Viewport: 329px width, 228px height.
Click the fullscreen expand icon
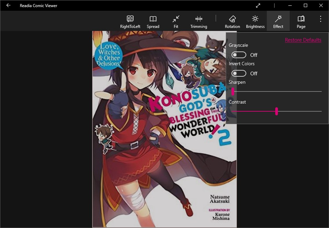pyautogui.click(x=258, y=6)
